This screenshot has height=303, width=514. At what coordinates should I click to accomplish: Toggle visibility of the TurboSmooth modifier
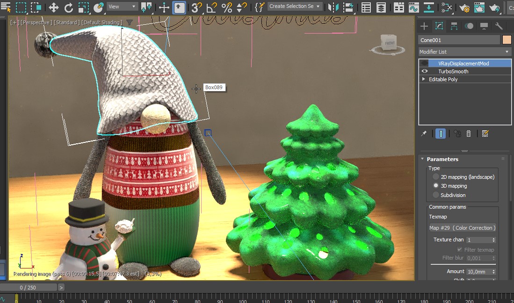425,71
